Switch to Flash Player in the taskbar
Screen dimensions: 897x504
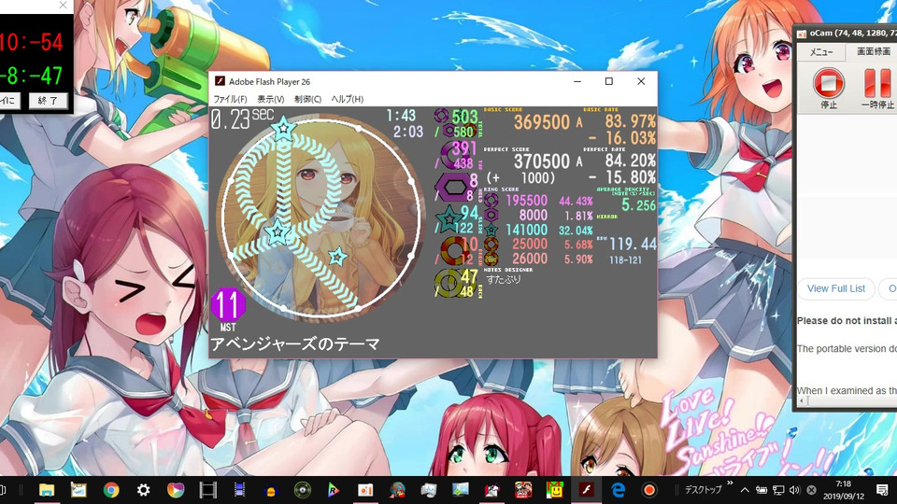586,490
